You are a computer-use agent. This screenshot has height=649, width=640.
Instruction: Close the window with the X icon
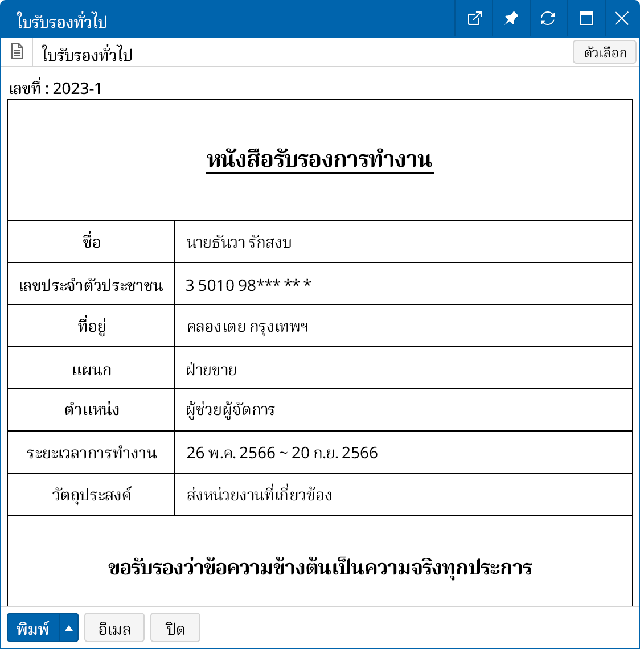(621, 19)
